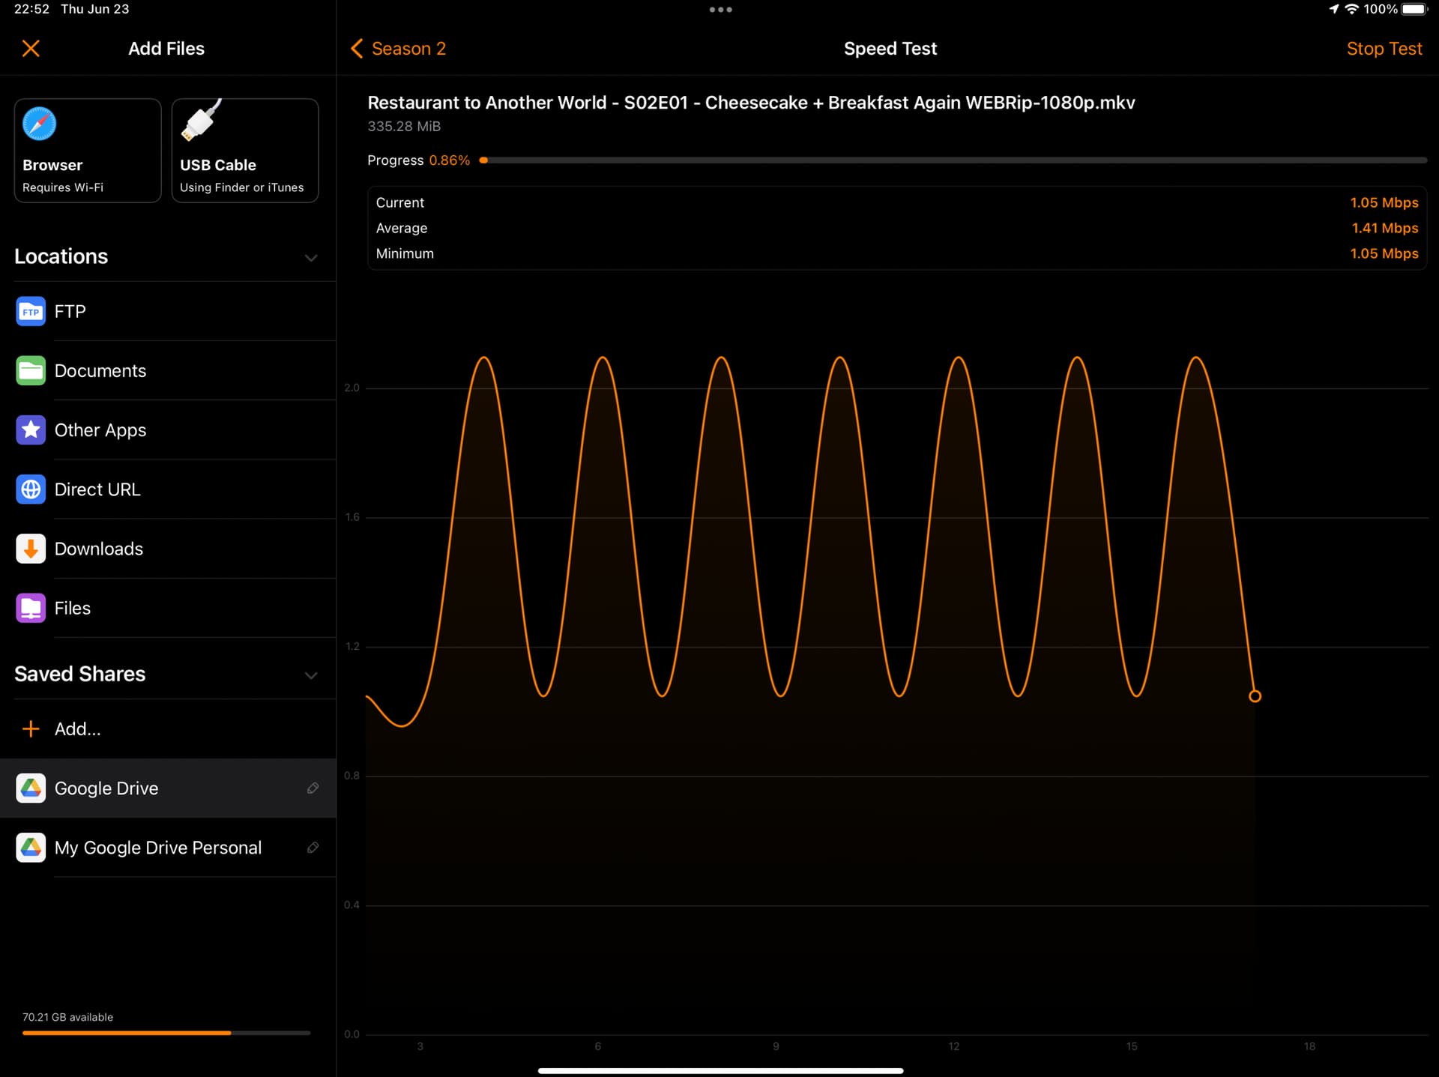Collapse the Saved Shares section
The image size is (1439, 1077).
pos(311,675)
